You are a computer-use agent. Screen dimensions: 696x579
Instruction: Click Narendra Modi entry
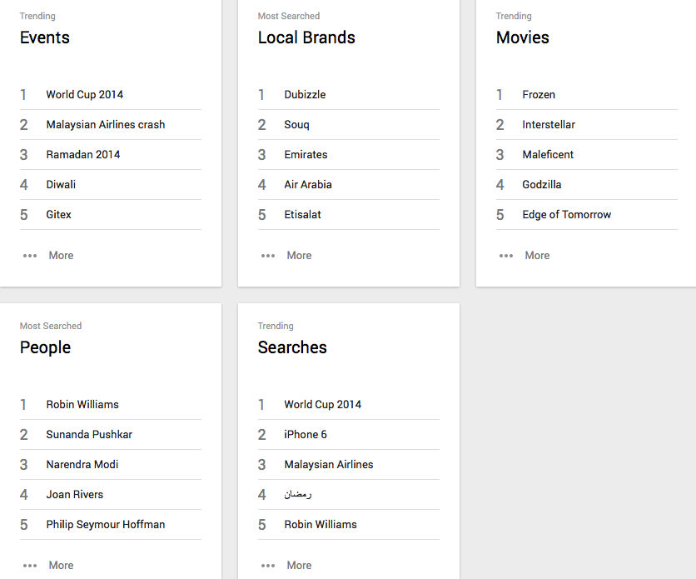coord(82,465)
